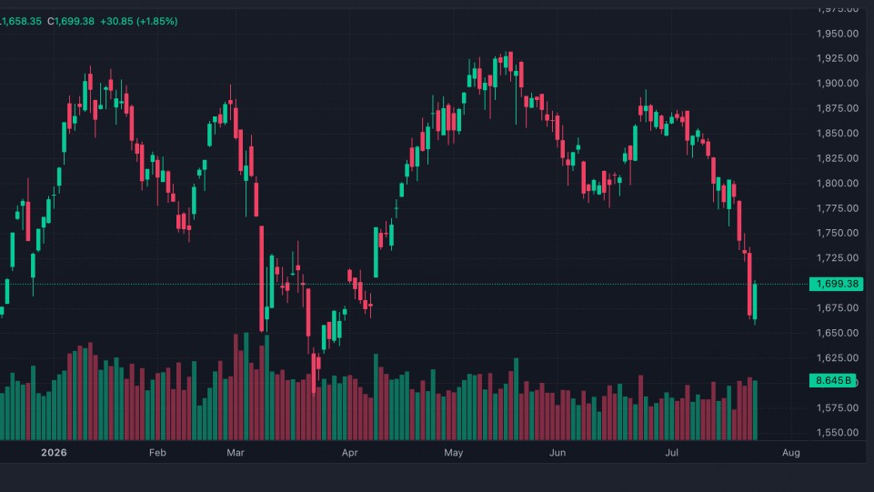Screen dimensions: 874x492
Task: Click the 1,950.00 price scale label
Action: 838,34
